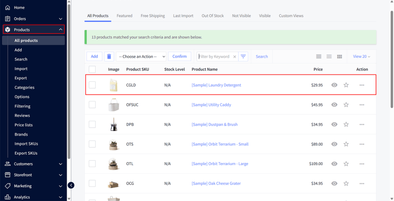
Task: Open action menu for Laundry Detergent row
Action: coord(362,85)
